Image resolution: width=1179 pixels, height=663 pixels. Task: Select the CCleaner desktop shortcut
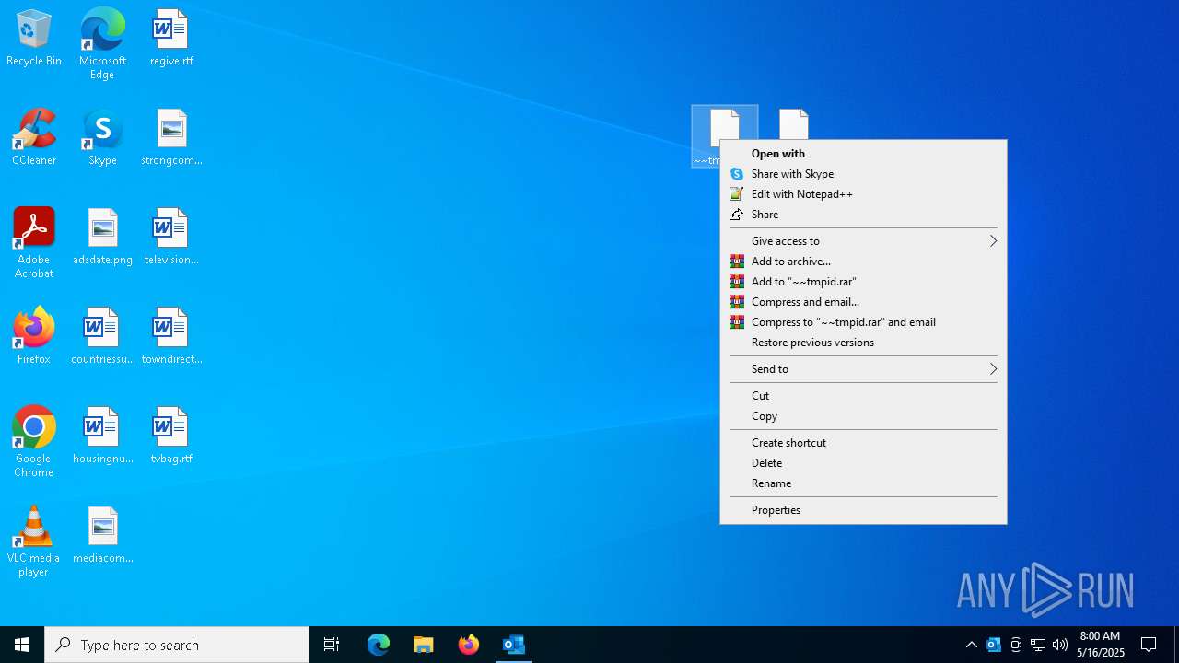(x=34, y=138)
